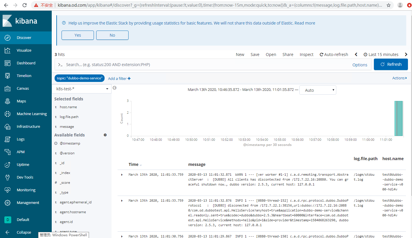The image size is (412, 238).
Task: Click the Available fields settings gear
Action: (105, 135)
